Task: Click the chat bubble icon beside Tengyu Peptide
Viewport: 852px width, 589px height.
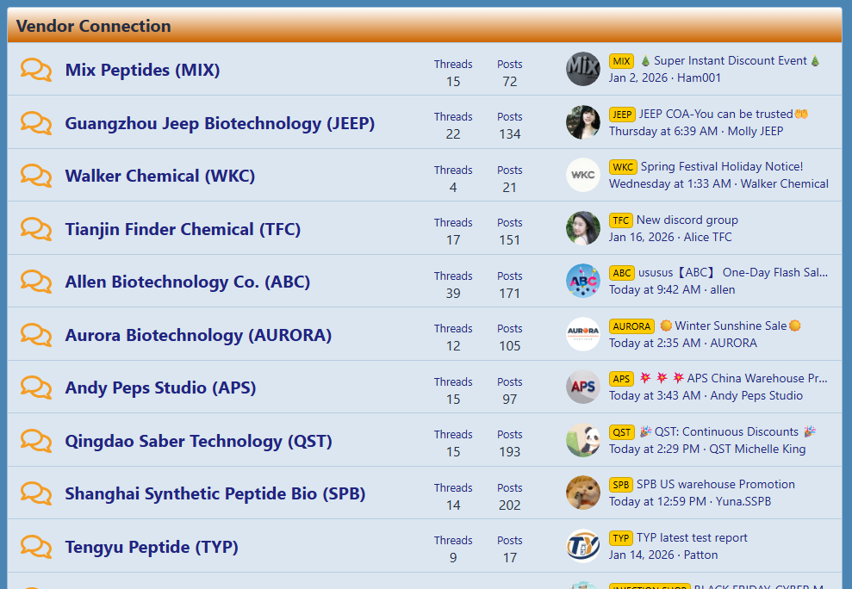Action: 36,547
